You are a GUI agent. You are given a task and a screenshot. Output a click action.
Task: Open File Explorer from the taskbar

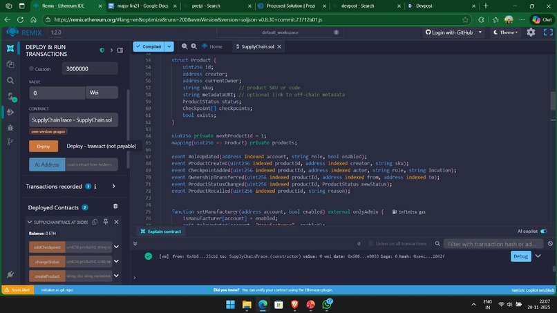pos(247,305)
